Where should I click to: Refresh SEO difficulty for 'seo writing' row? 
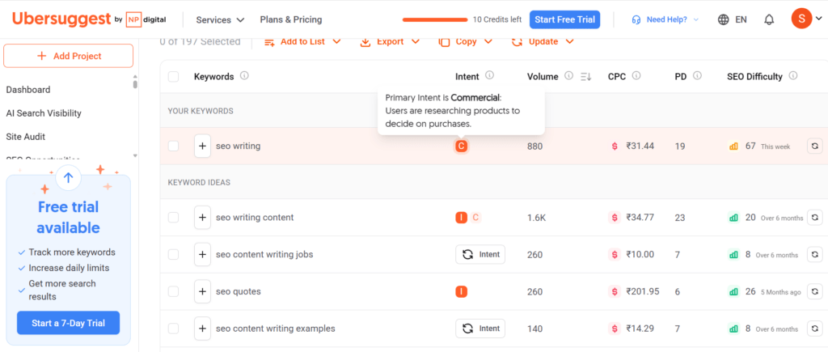pyautogui.click(x=815, y=146)
